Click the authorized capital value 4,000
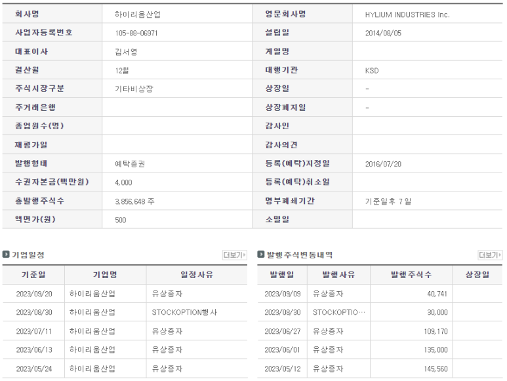This screenshot has width=507, height=381. coord(123,182)
